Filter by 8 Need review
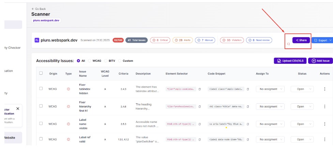 tap(259, 40)
